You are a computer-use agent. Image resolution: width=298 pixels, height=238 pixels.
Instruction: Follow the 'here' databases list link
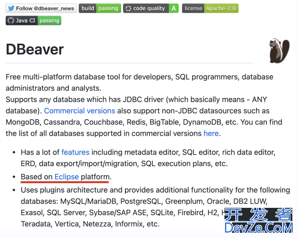pos(211,133)
